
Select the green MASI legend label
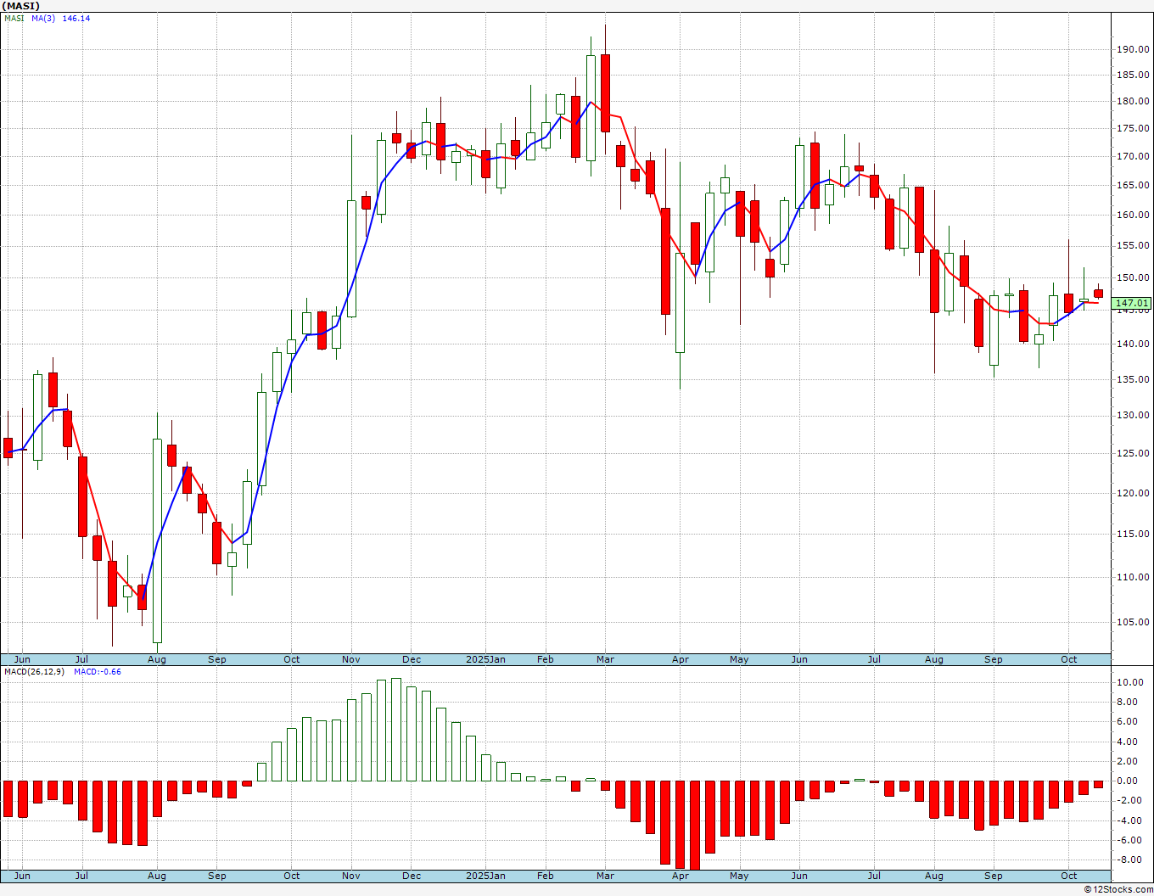[14, 19]
